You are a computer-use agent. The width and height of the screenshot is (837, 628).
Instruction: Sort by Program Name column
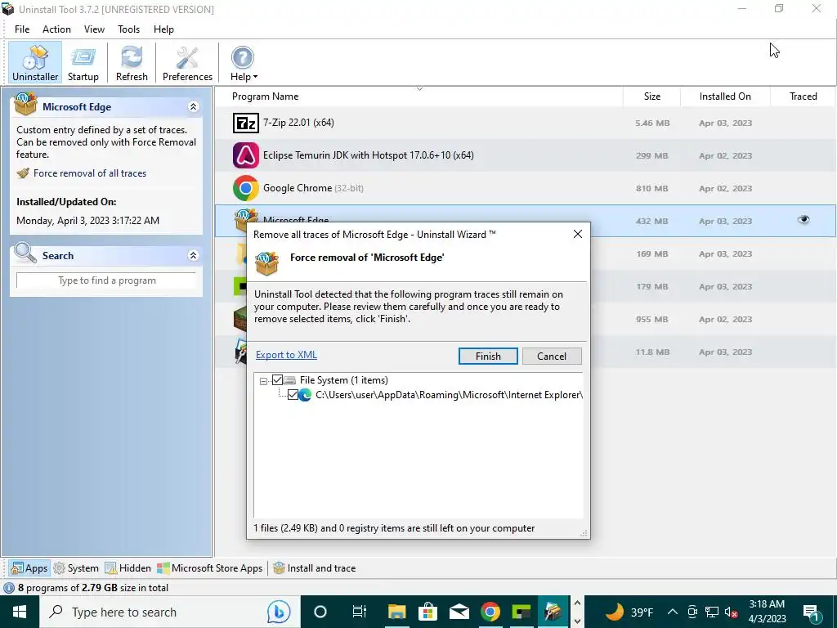266,96
